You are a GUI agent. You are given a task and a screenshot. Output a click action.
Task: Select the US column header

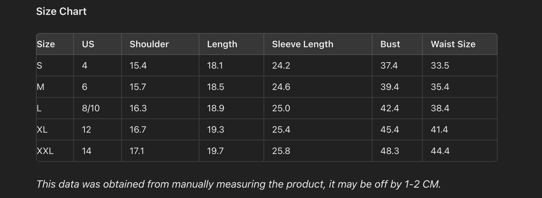(88, 44)
